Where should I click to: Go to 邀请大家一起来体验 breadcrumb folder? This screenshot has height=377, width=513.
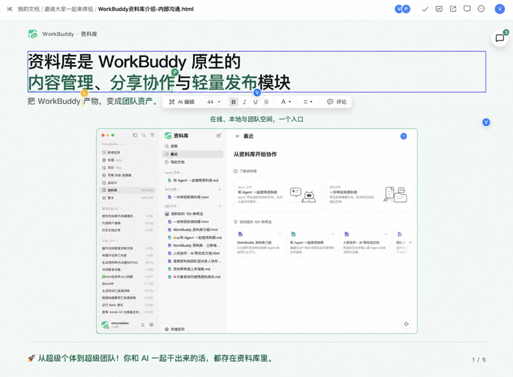pos(69,9)
